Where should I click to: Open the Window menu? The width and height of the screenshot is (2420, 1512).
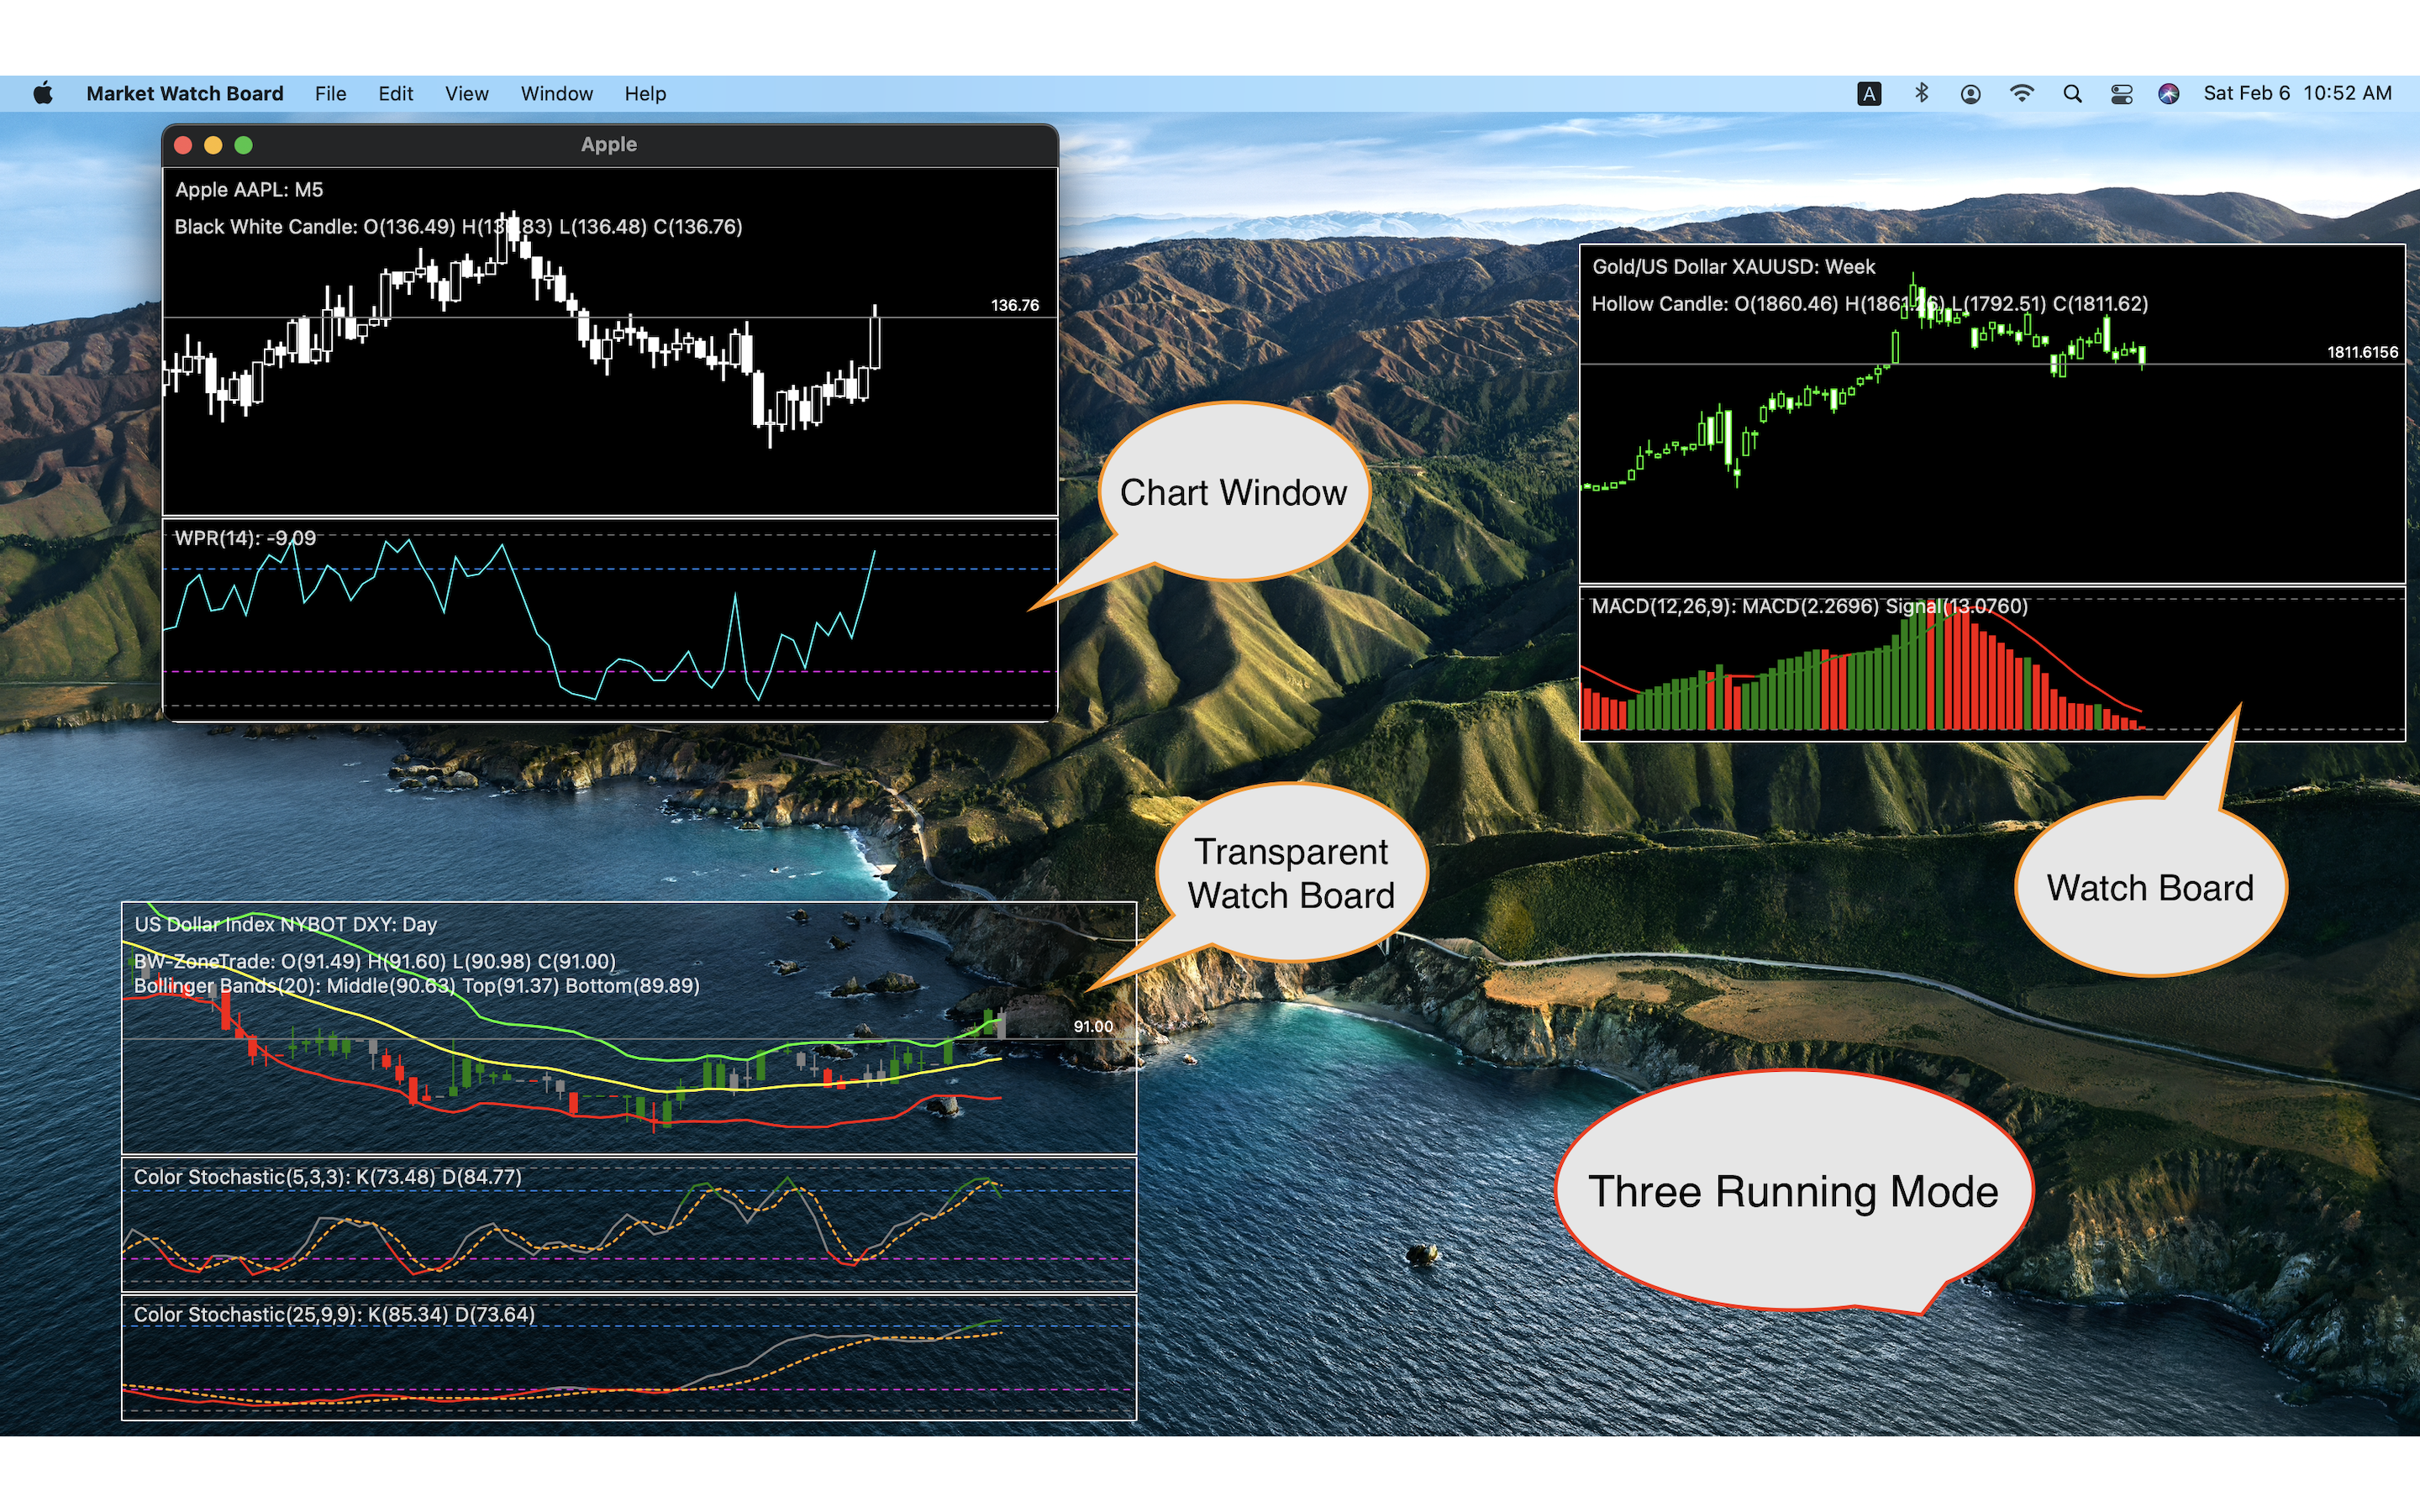[556, 94]
